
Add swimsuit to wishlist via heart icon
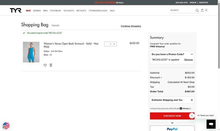(45, 65)
